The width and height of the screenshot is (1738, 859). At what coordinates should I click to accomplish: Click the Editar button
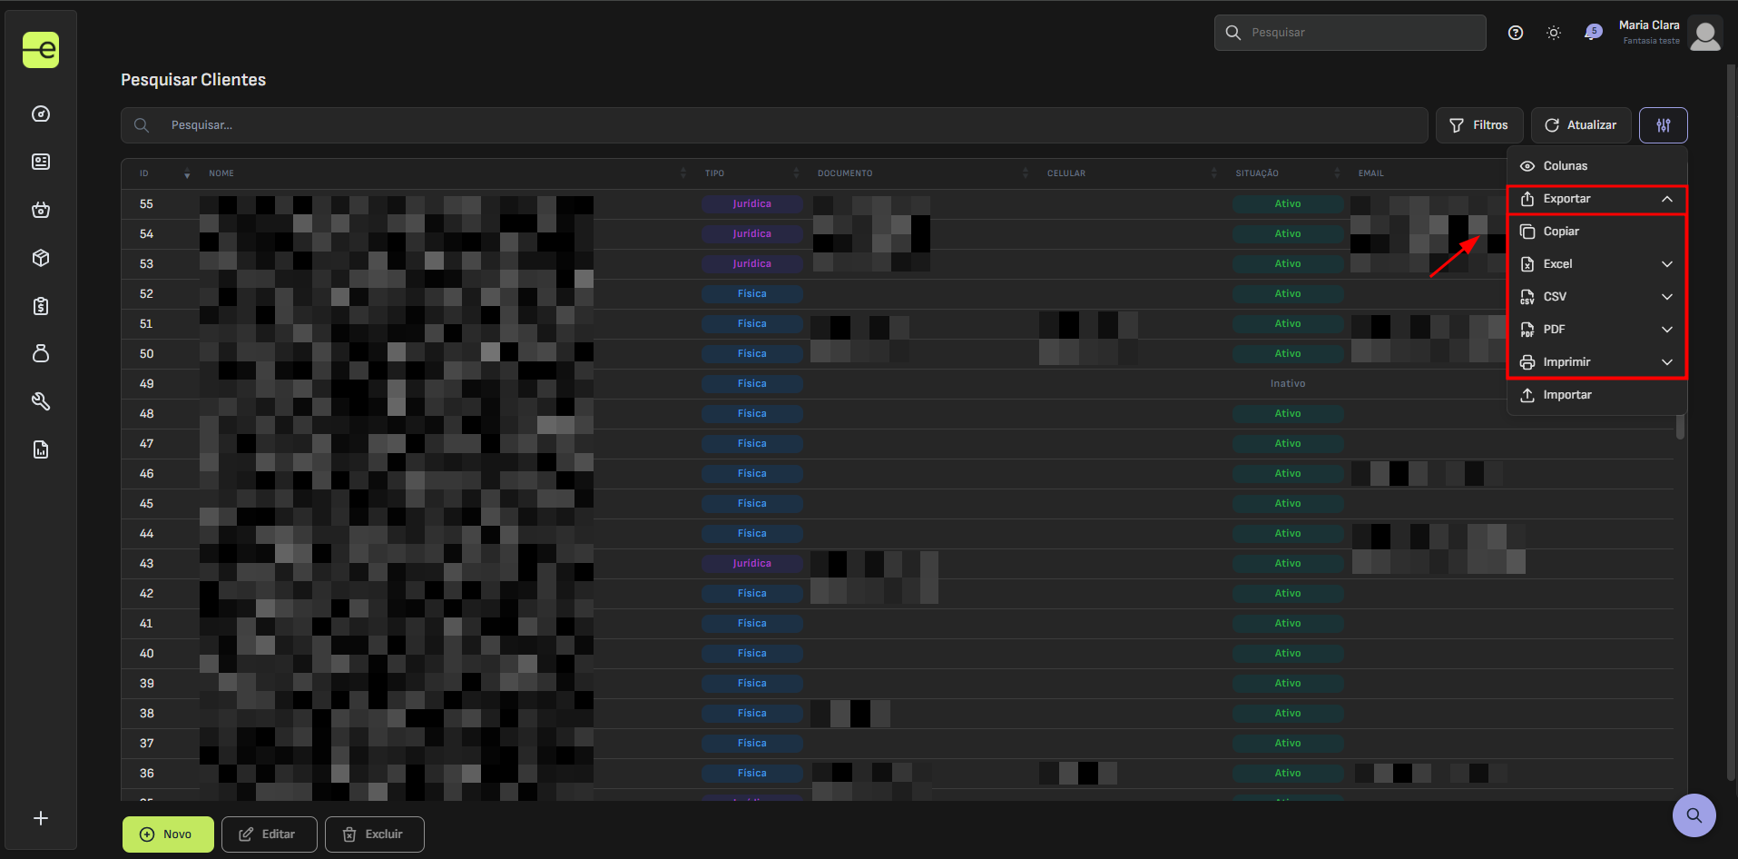click(270, 834)
